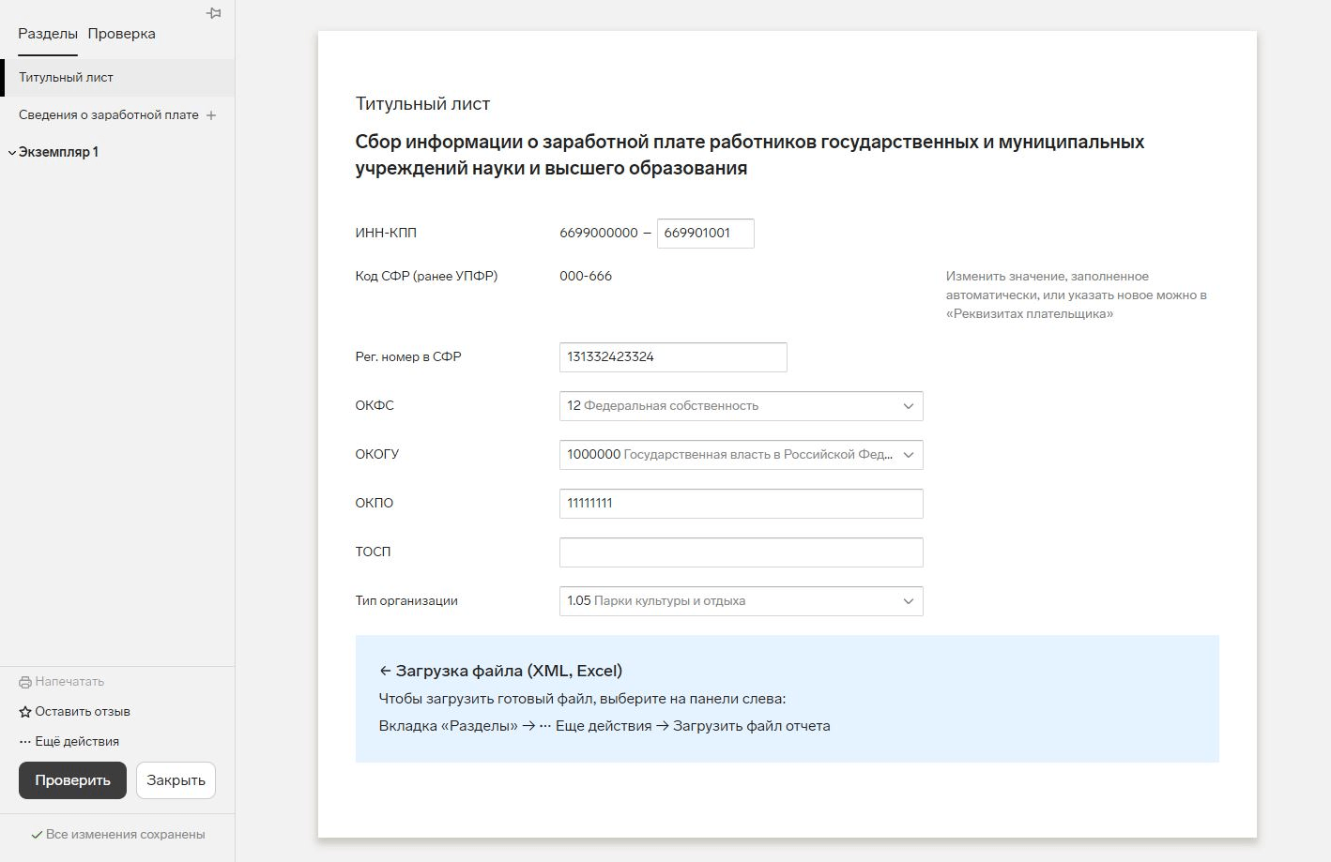Click the pin icon atop the sidebar
1331x862 pixels.
[x=214, y=13]
